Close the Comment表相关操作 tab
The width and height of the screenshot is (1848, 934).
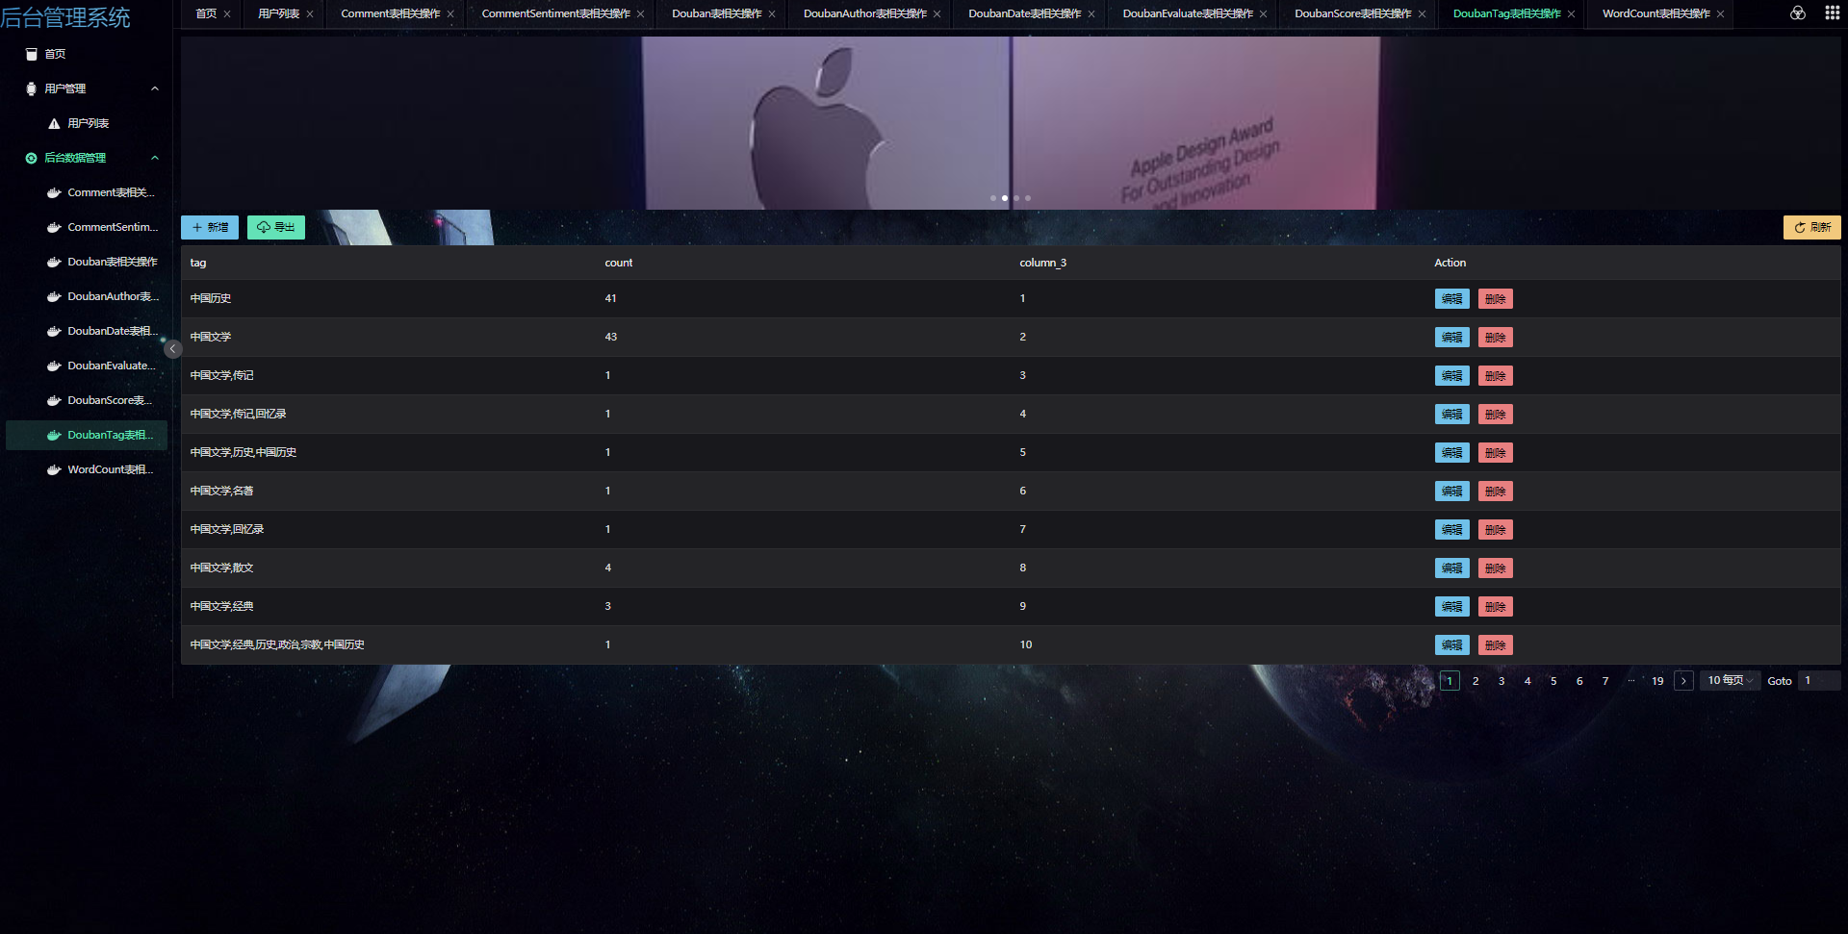point(450,14)
